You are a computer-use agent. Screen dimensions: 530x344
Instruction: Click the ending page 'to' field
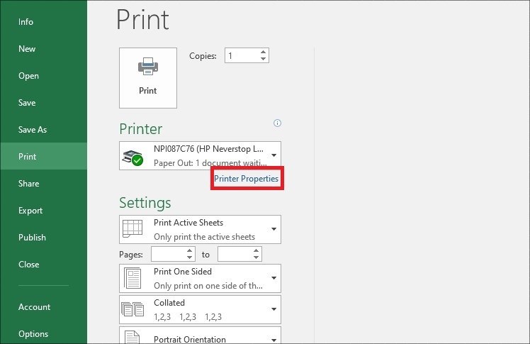point(234,254)
